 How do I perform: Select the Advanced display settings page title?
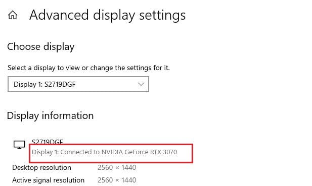point(107,16)
